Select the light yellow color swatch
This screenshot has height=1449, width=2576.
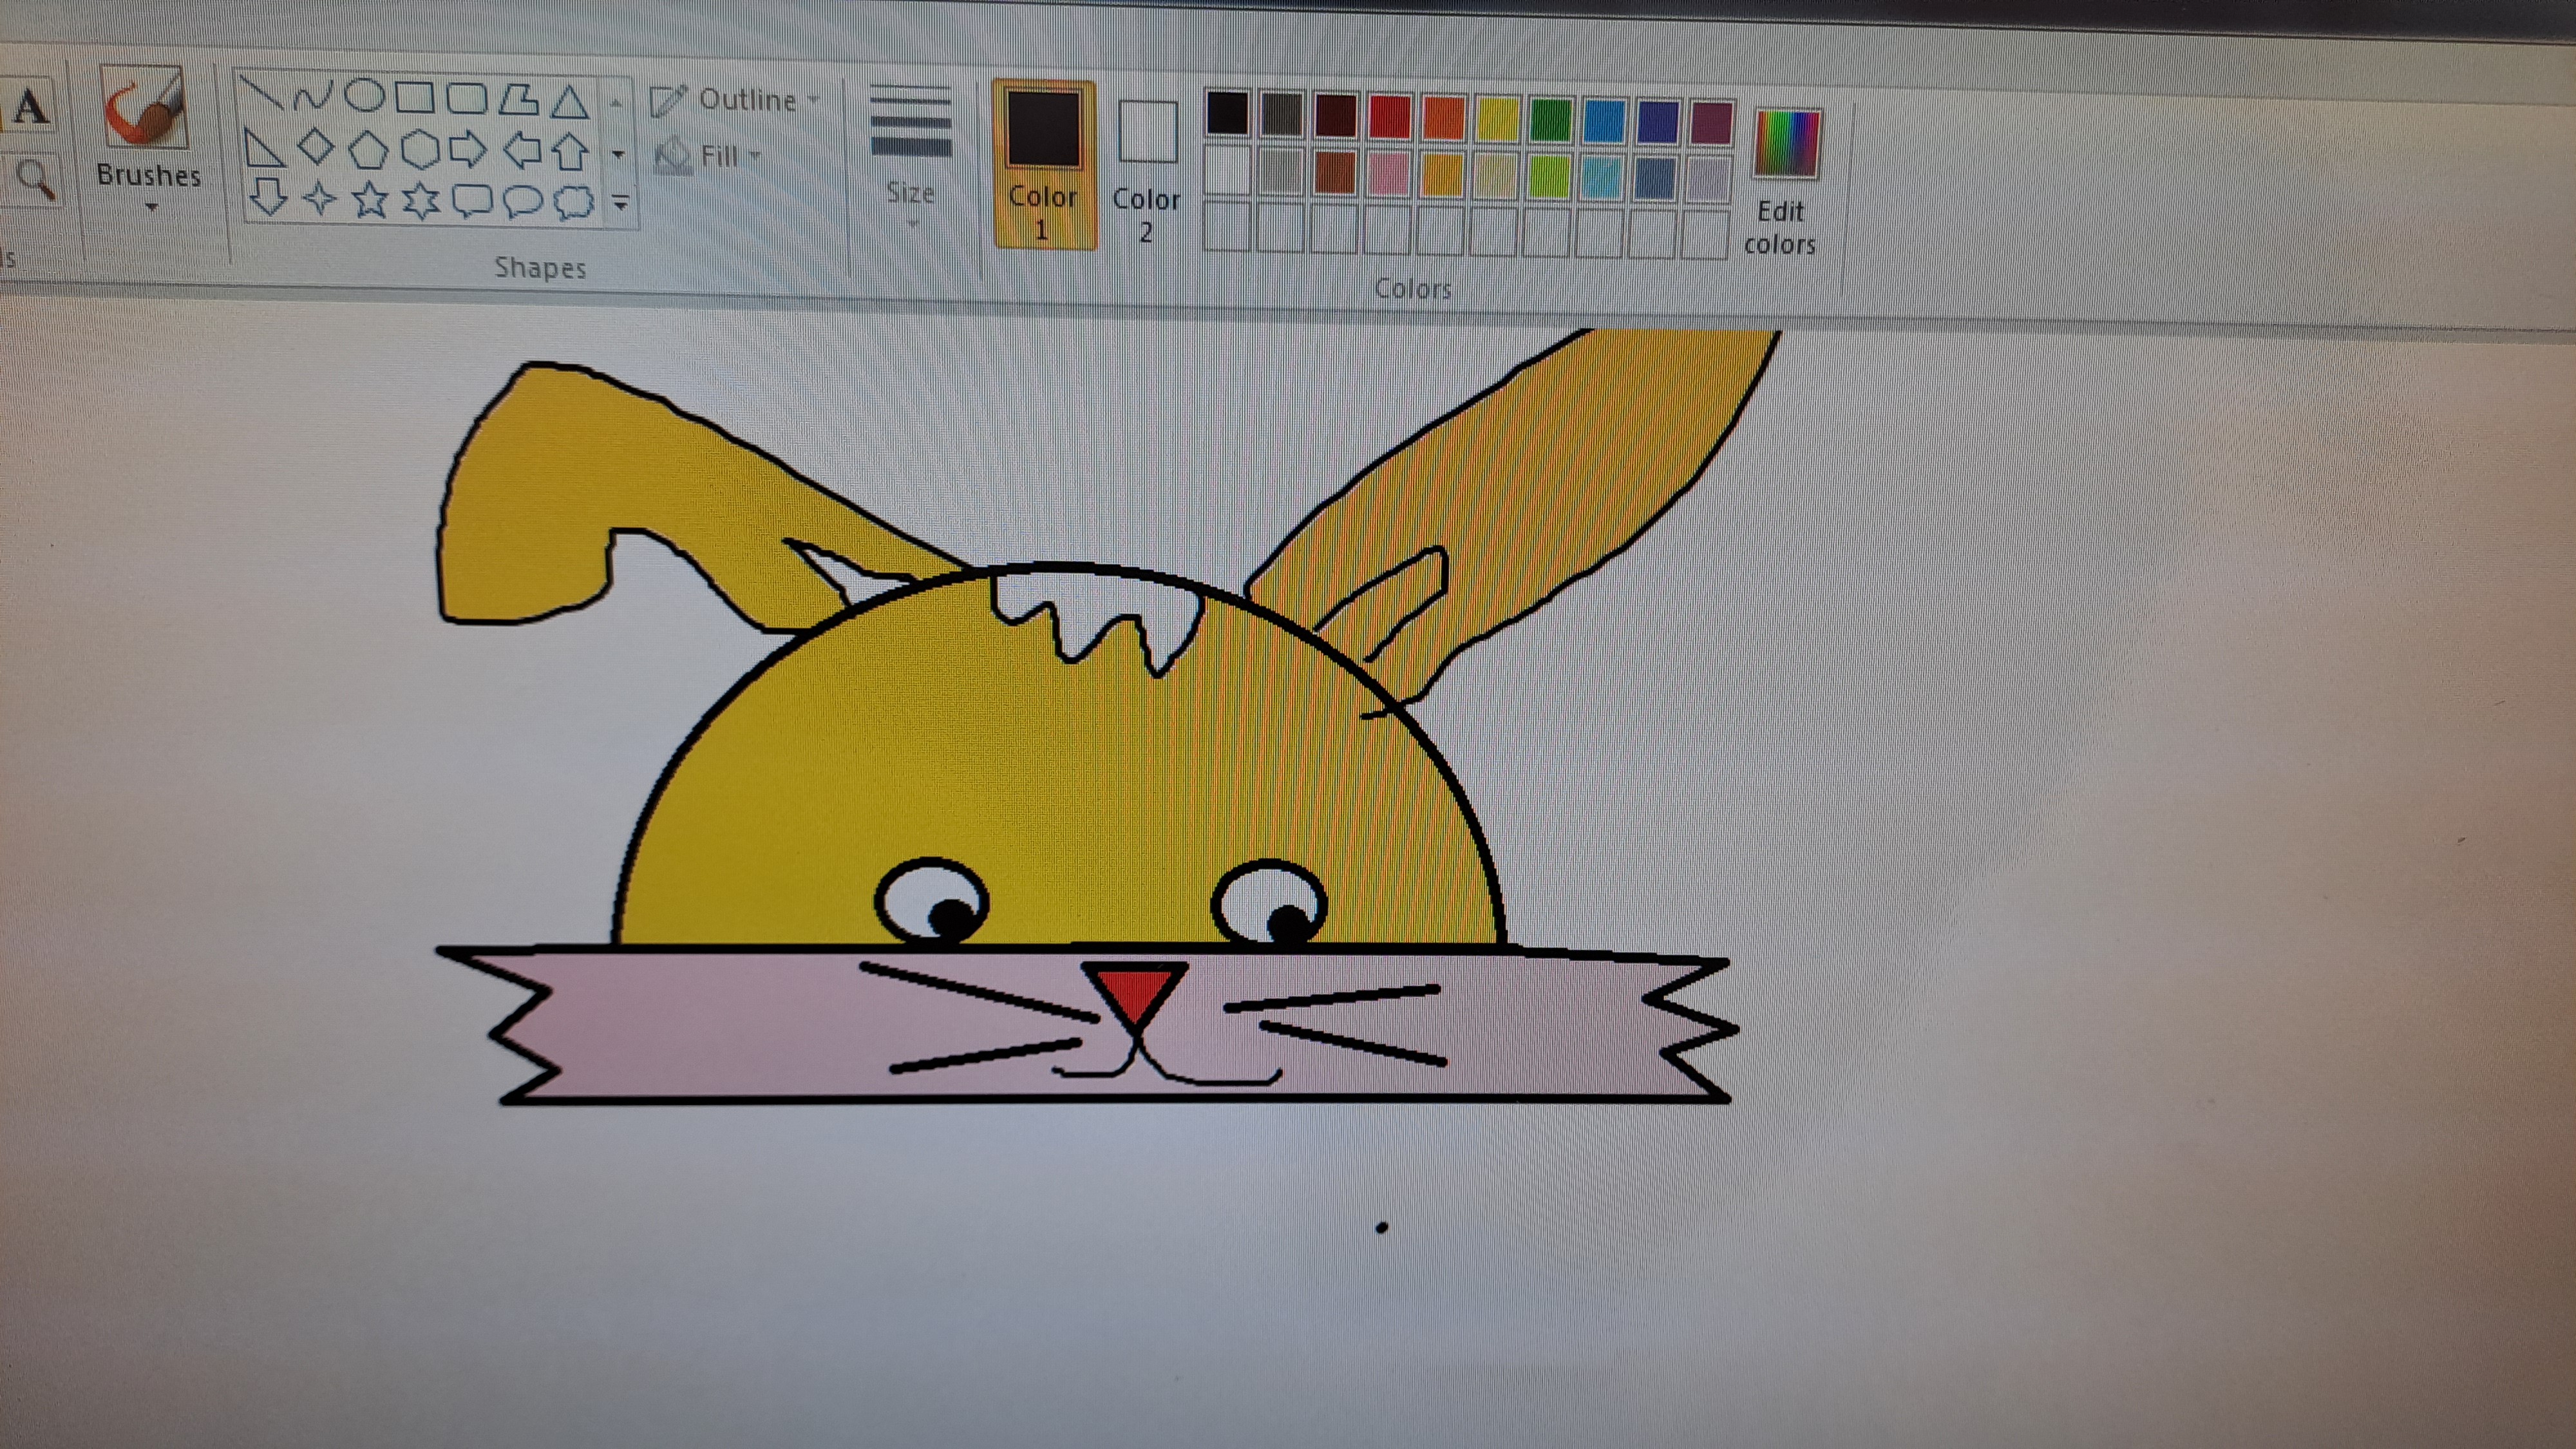[x=1496, y=177]
